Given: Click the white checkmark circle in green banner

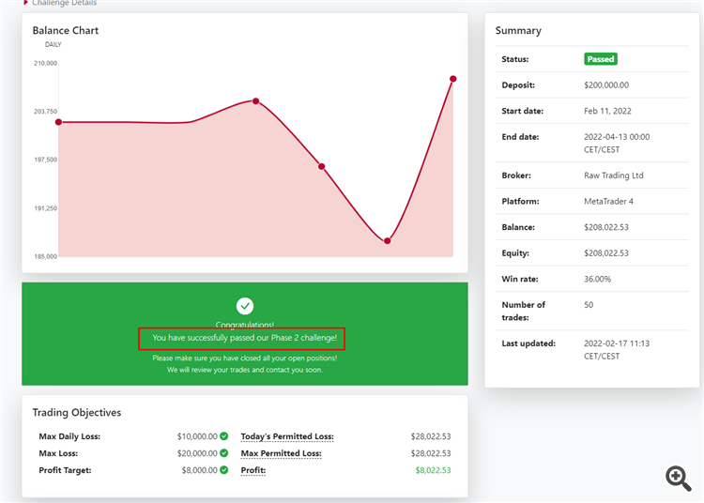Looking at the screenshot, I should click(x=245, y=306).
